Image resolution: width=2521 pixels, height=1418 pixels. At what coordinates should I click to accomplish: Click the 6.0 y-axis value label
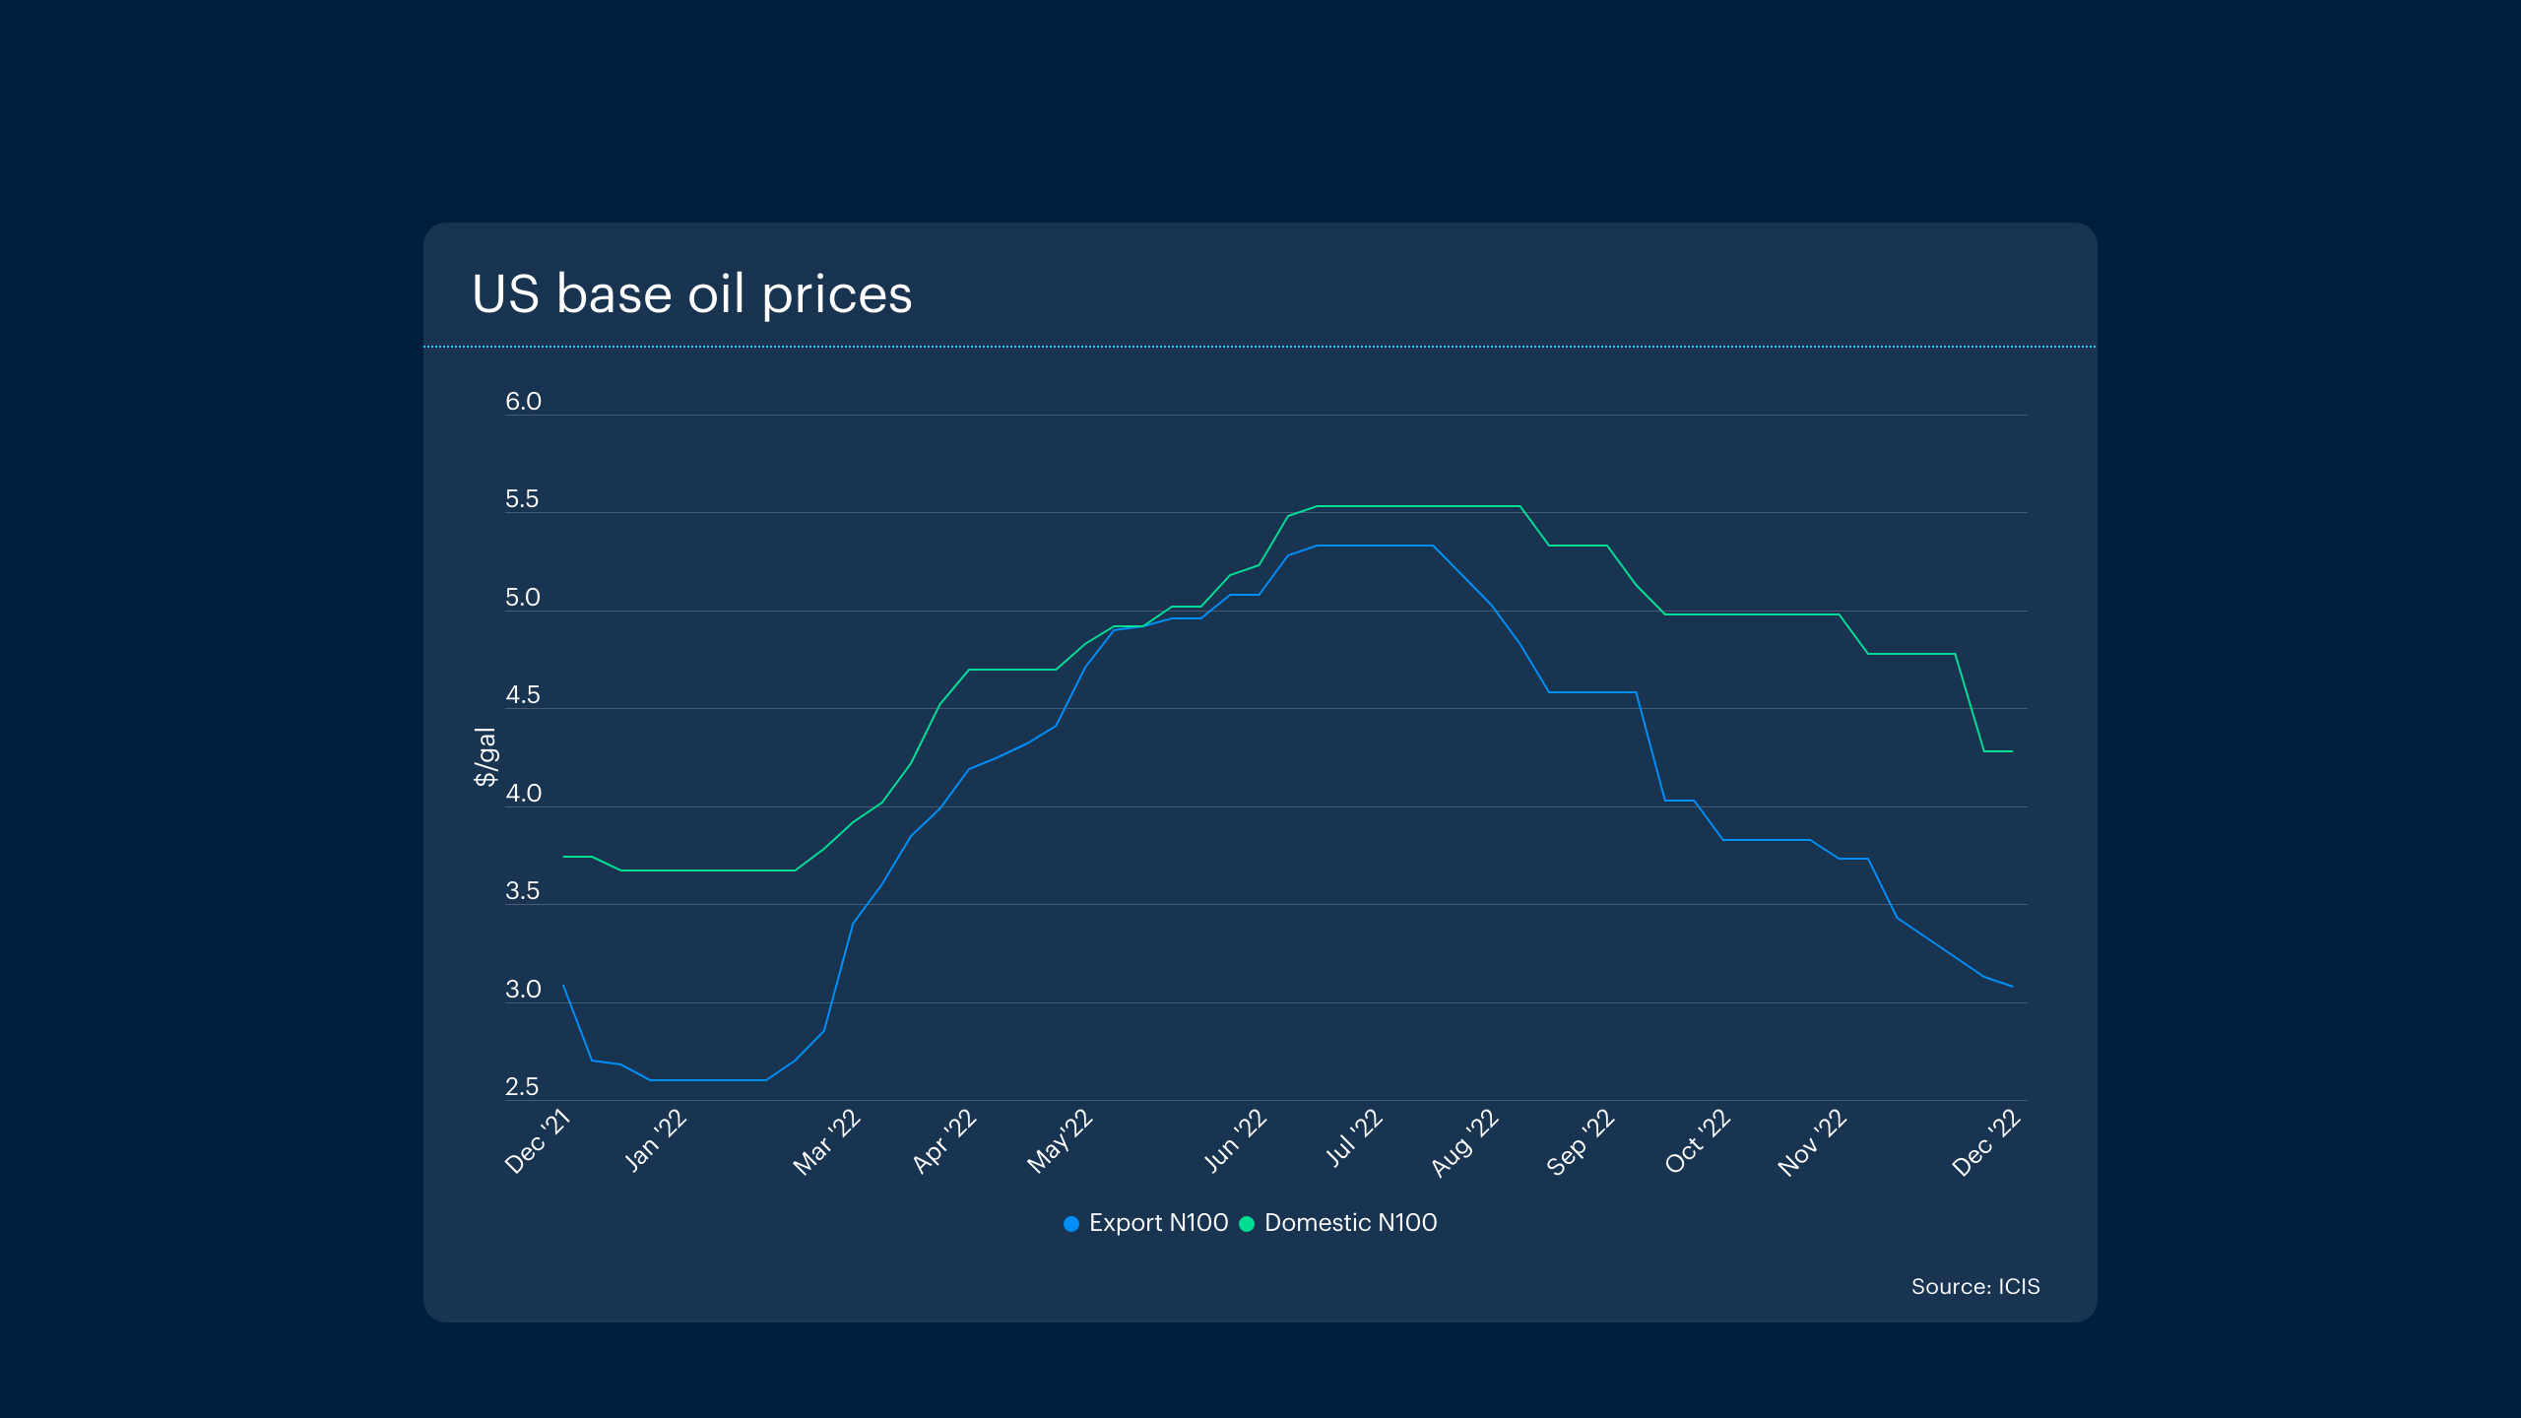pyautogui.click(x=523, y=402)
